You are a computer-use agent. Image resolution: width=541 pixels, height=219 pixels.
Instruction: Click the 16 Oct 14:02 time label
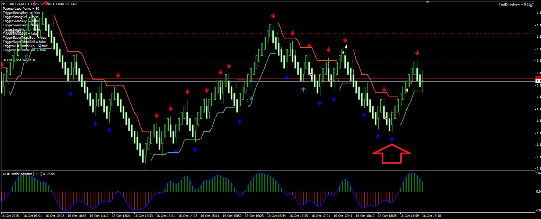[187, 216]
